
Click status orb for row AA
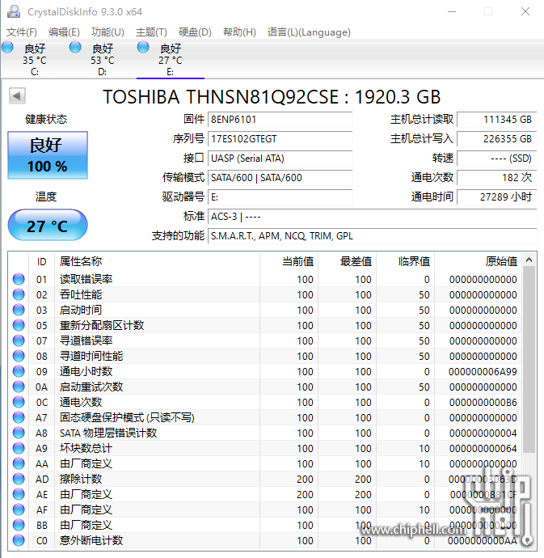(x=19, y=463)
